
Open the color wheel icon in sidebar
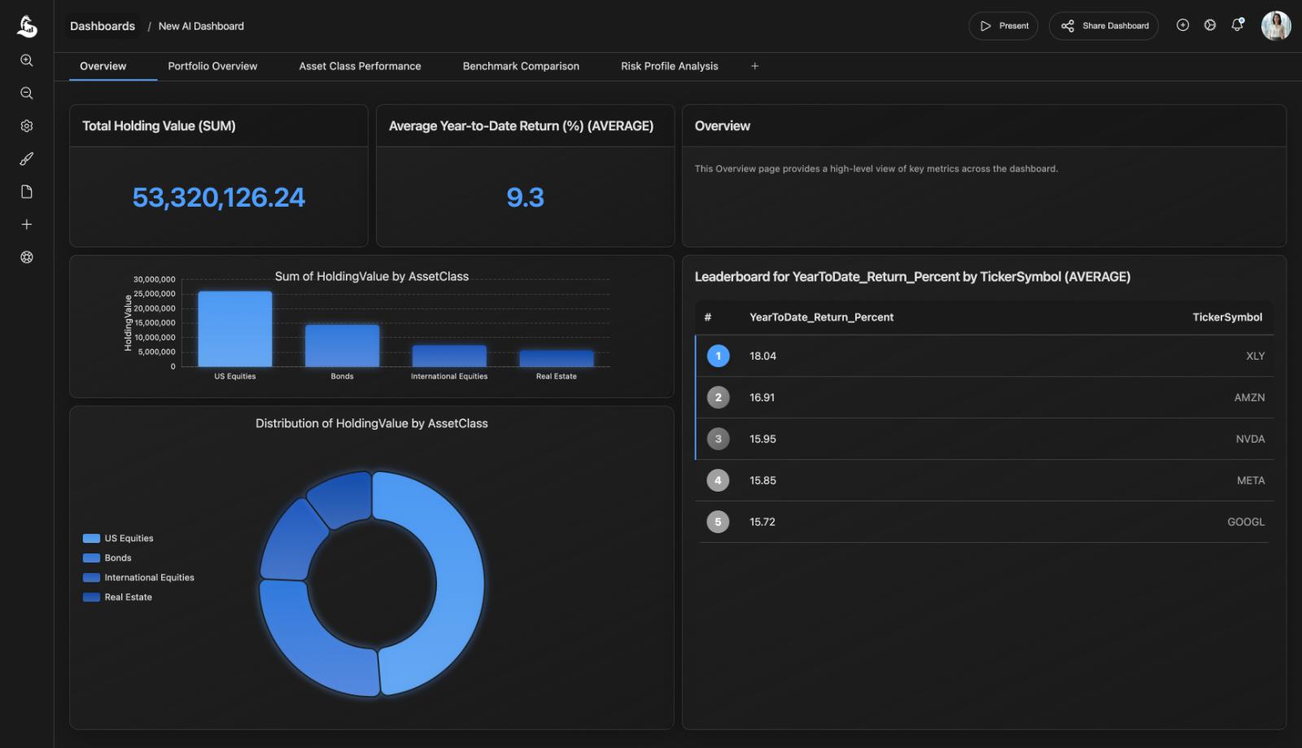point(27,256)
